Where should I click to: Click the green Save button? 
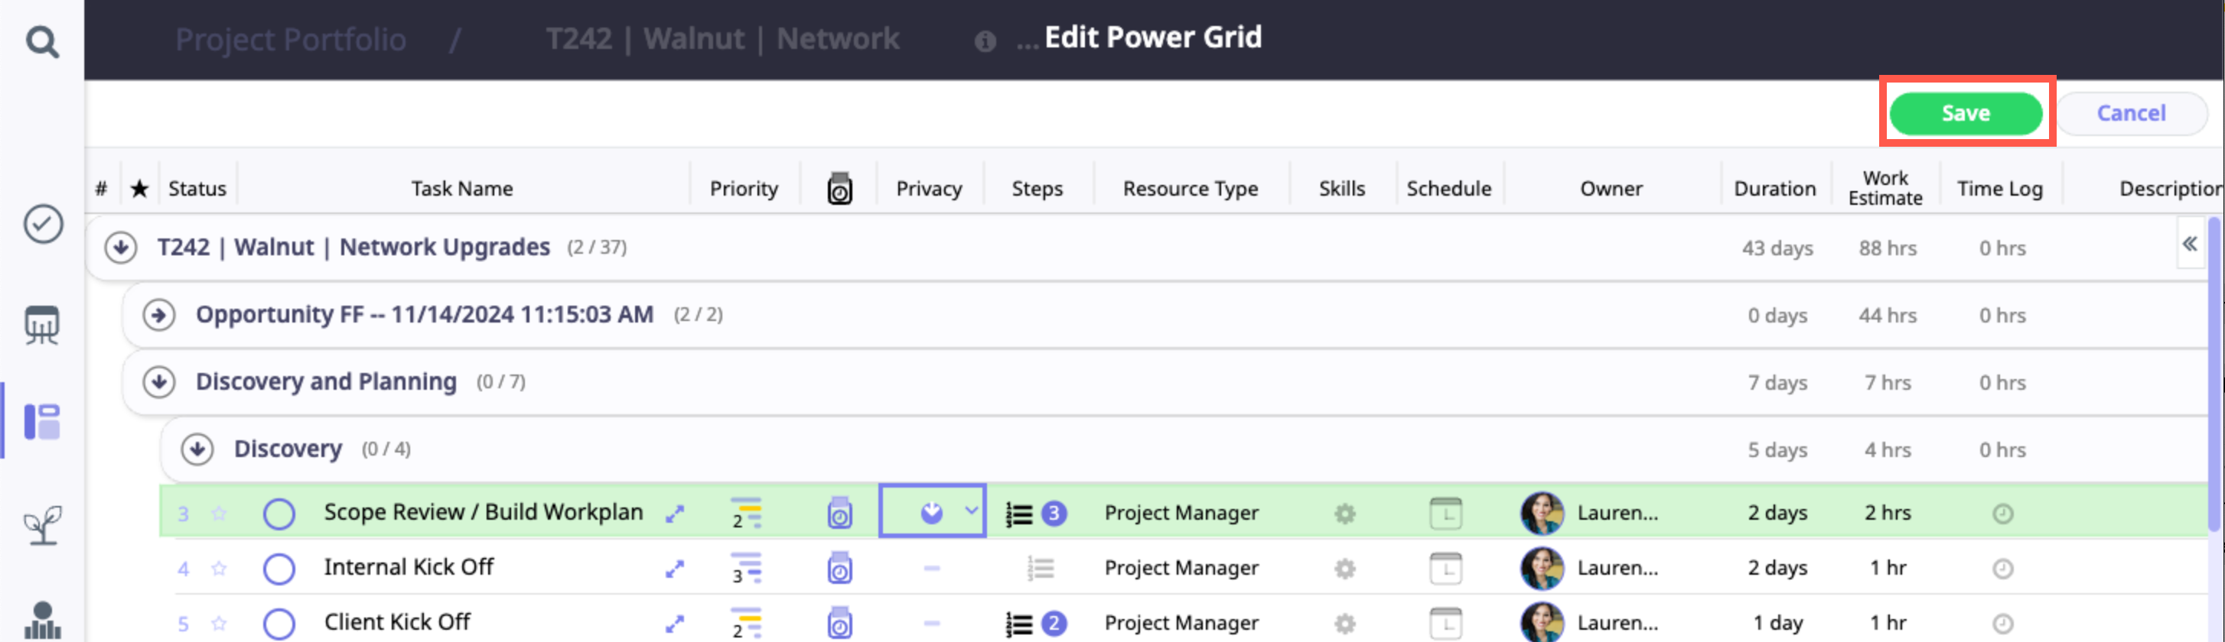tap(1965, 113)
